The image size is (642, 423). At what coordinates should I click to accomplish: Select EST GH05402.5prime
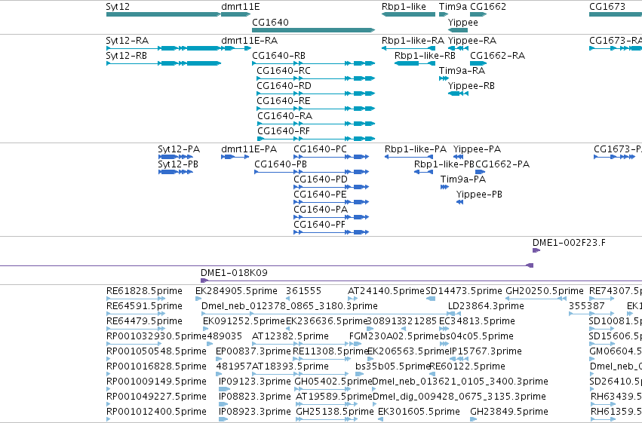click(x=321, y=390)
